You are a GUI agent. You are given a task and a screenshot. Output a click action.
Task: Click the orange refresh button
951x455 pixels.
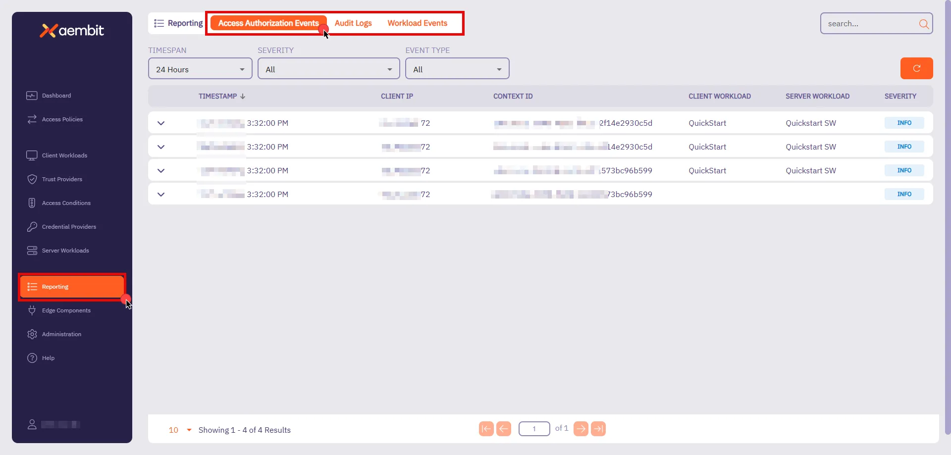point(916,68)
